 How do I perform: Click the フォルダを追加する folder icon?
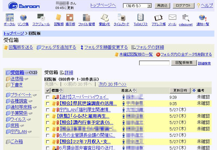(39, 47)
